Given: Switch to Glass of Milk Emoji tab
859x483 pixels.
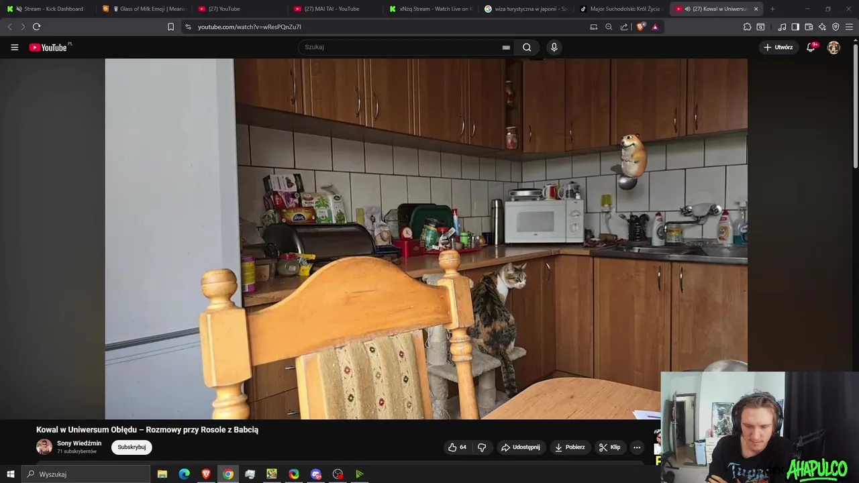Looking at the screenshot, I should tap(144, 9).
